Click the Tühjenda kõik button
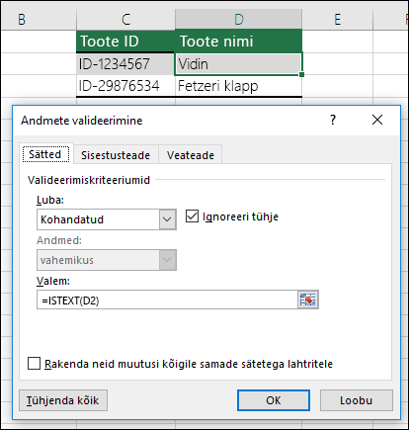The image size is (409, 430). pyautogui.click(x=63, y=400)
